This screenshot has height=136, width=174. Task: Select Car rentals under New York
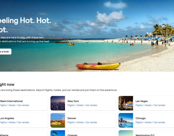pyautogui.click(x=91, y=105)
